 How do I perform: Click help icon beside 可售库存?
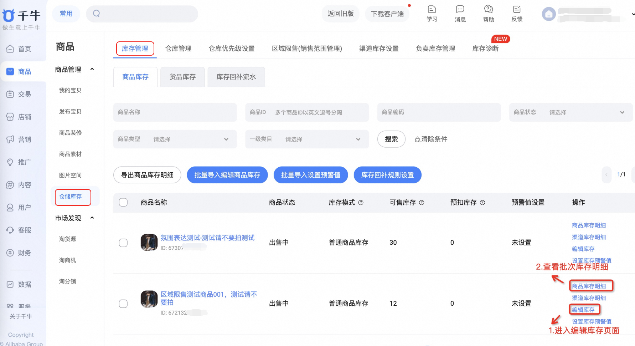click(x=422, y=203)
